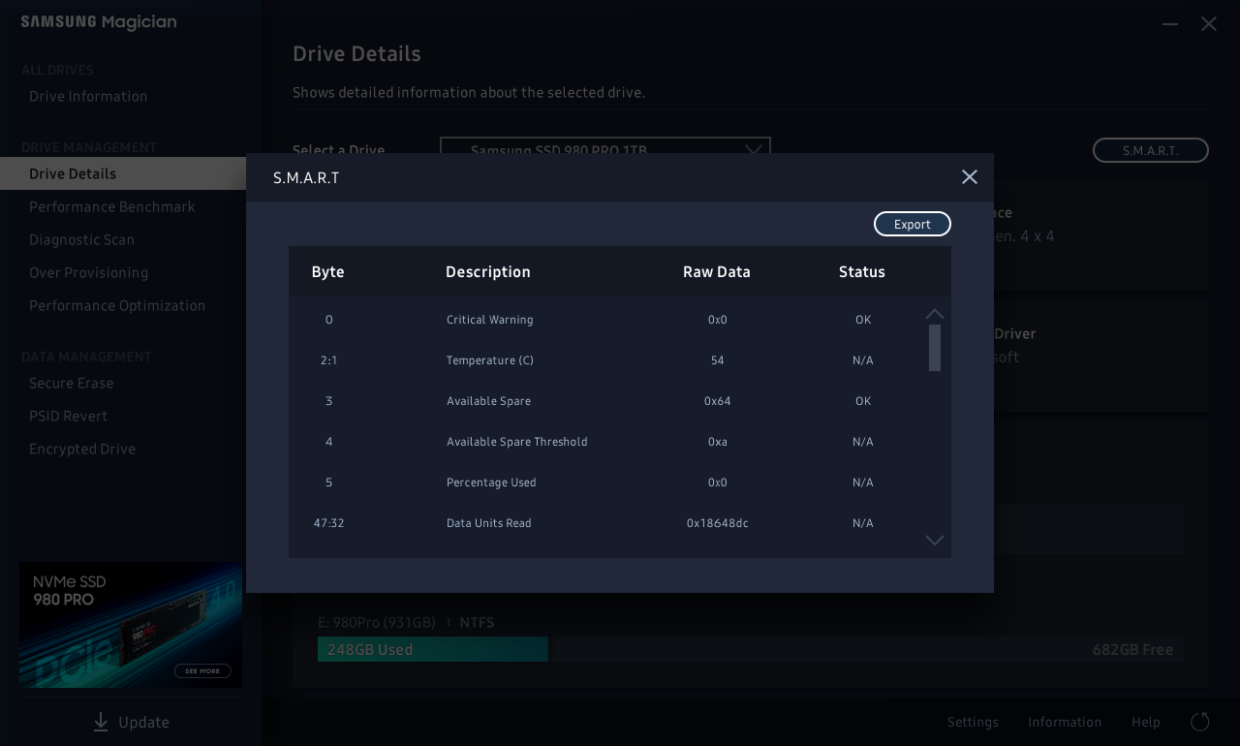
Task: Open Settings in the bottom bar
Action: tap(973, 722)
